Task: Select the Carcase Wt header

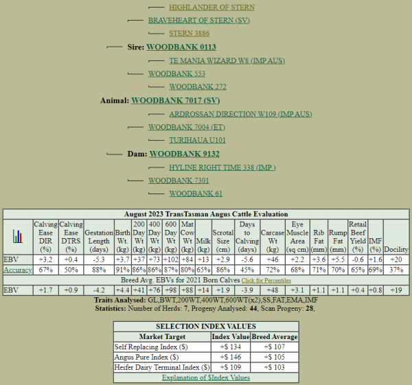Action: point(273,237)
